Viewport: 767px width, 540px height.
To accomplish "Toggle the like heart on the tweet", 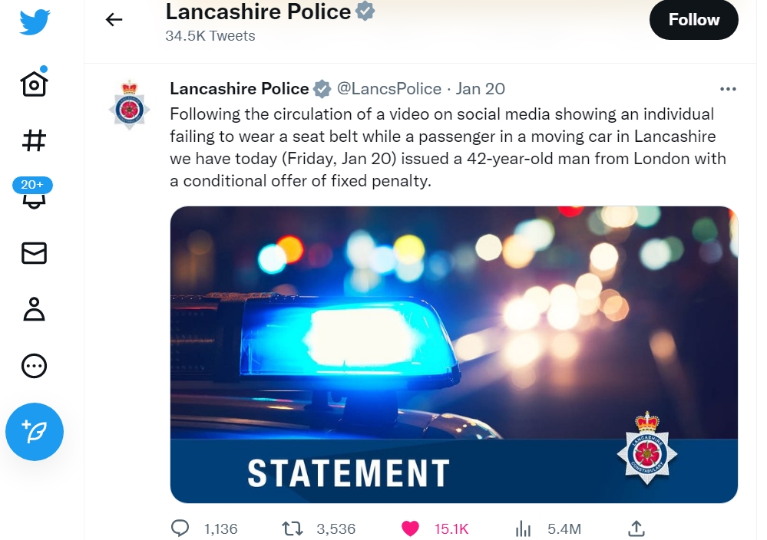I will [410, 528].
